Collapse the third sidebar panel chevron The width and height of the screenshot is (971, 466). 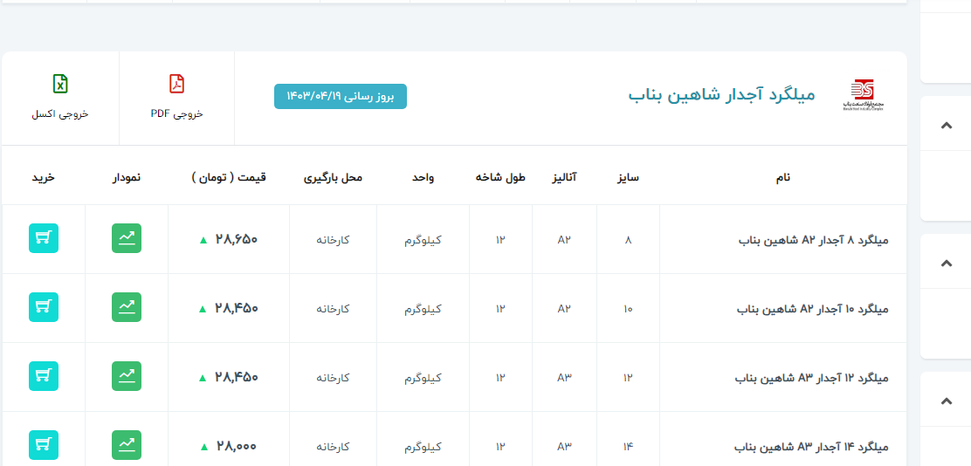click(946, 401)
